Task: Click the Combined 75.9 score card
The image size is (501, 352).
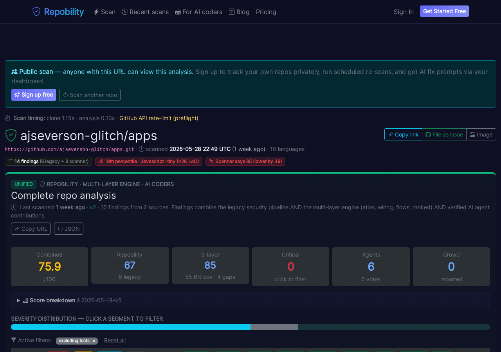Action: 49,267
